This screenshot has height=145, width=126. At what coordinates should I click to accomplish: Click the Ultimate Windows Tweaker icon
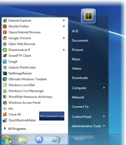click(x=5, y=79)
